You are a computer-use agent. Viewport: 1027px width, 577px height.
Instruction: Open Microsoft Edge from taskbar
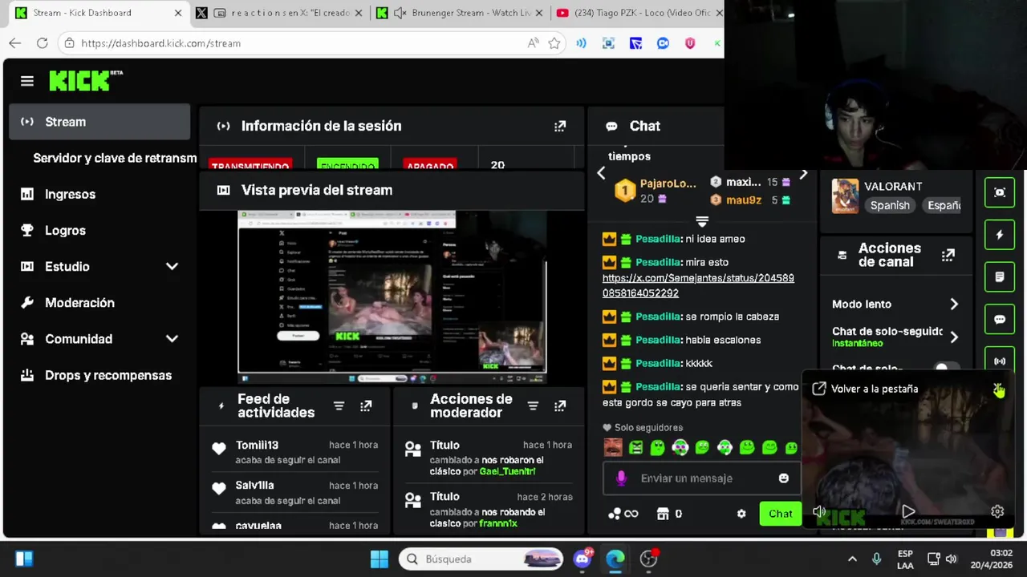click(x=615, y=559)
